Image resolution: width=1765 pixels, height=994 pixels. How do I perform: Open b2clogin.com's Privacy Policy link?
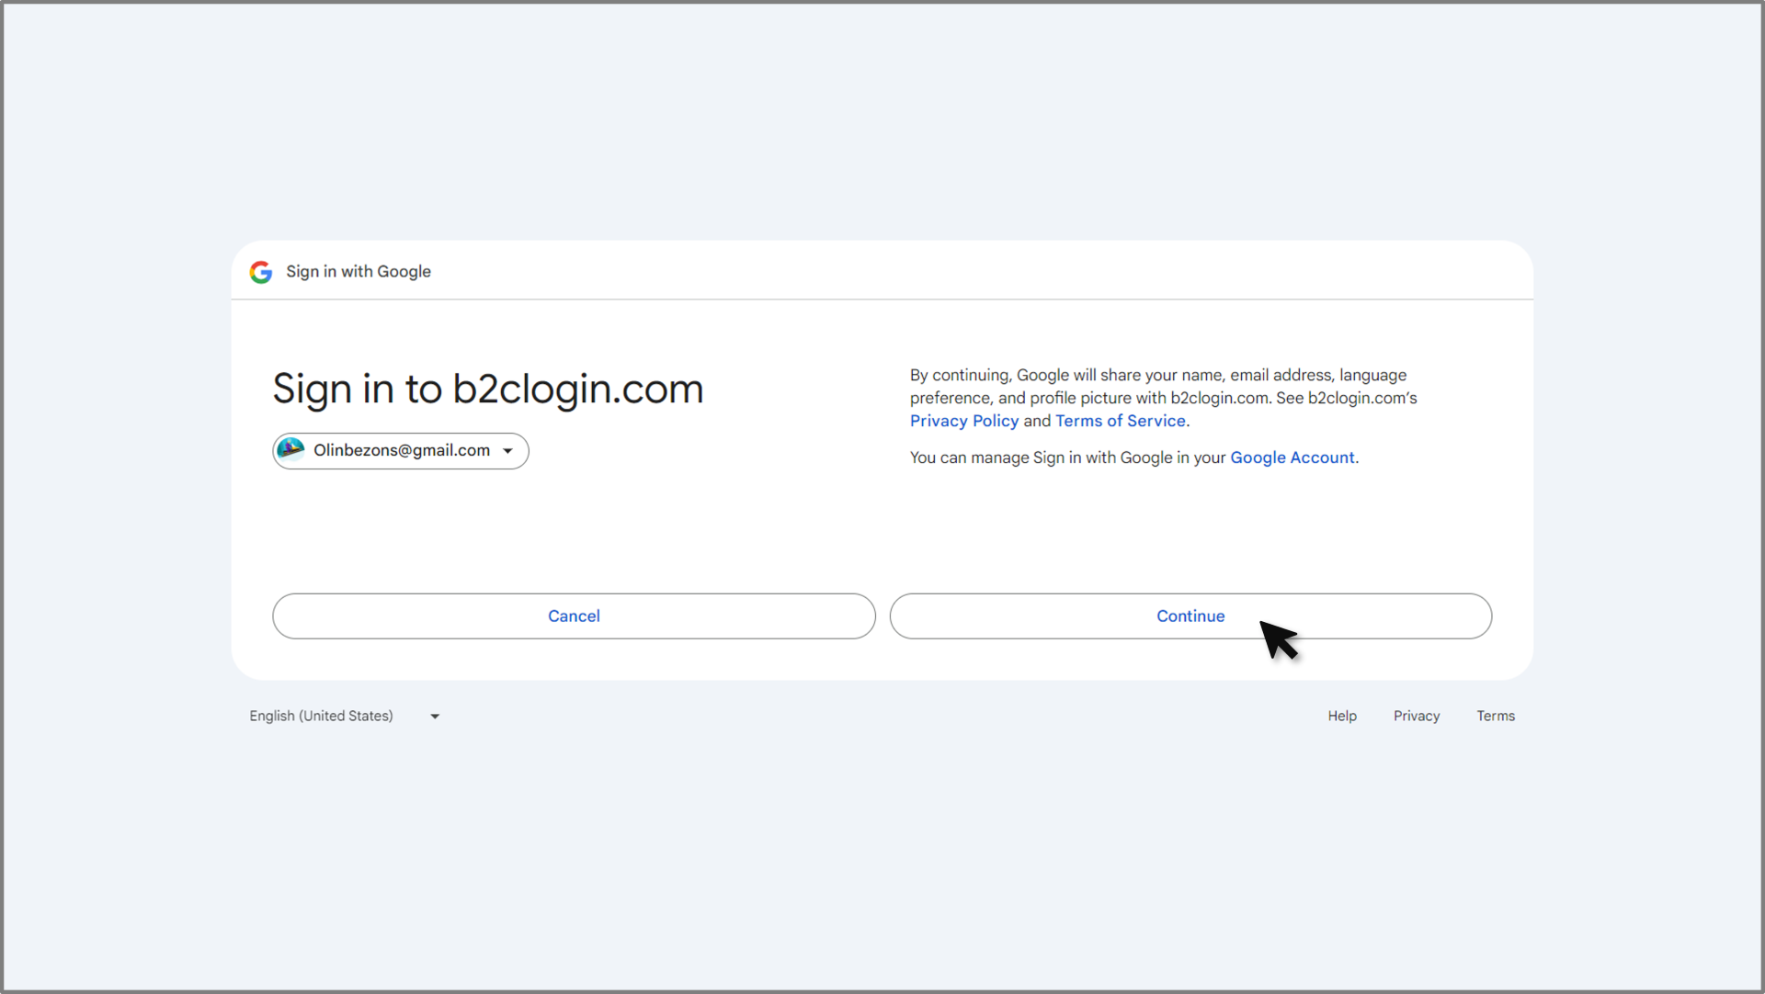pyautogui.click(x=963, y=421)
